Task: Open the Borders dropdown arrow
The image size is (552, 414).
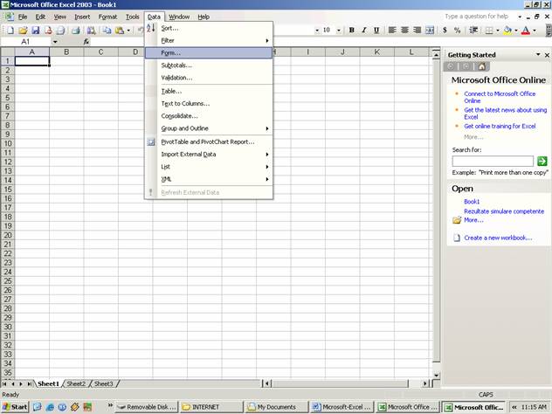Action: tap(498, 31)
